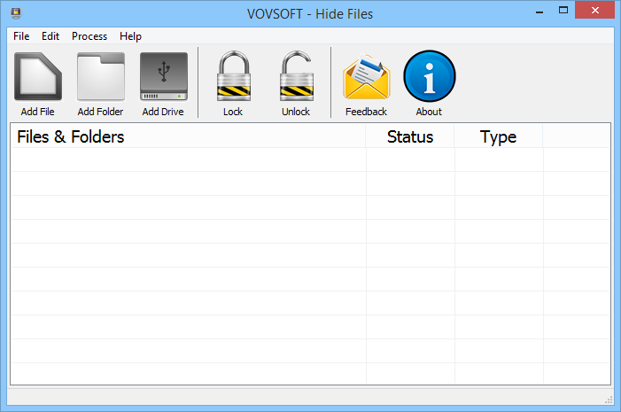
Task: Maximize the Hide Files window
Action: coord(563,11)
